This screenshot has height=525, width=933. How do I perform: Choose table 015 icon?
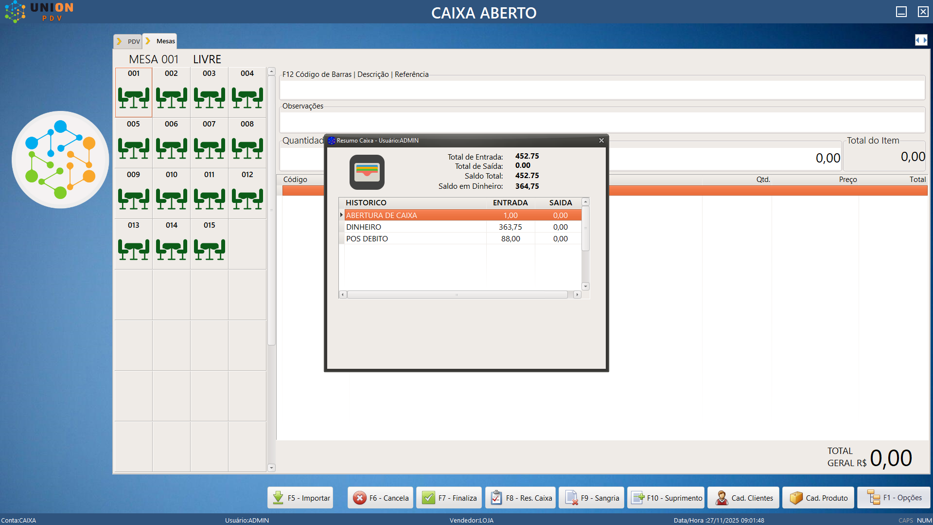[x=209, y=249]
